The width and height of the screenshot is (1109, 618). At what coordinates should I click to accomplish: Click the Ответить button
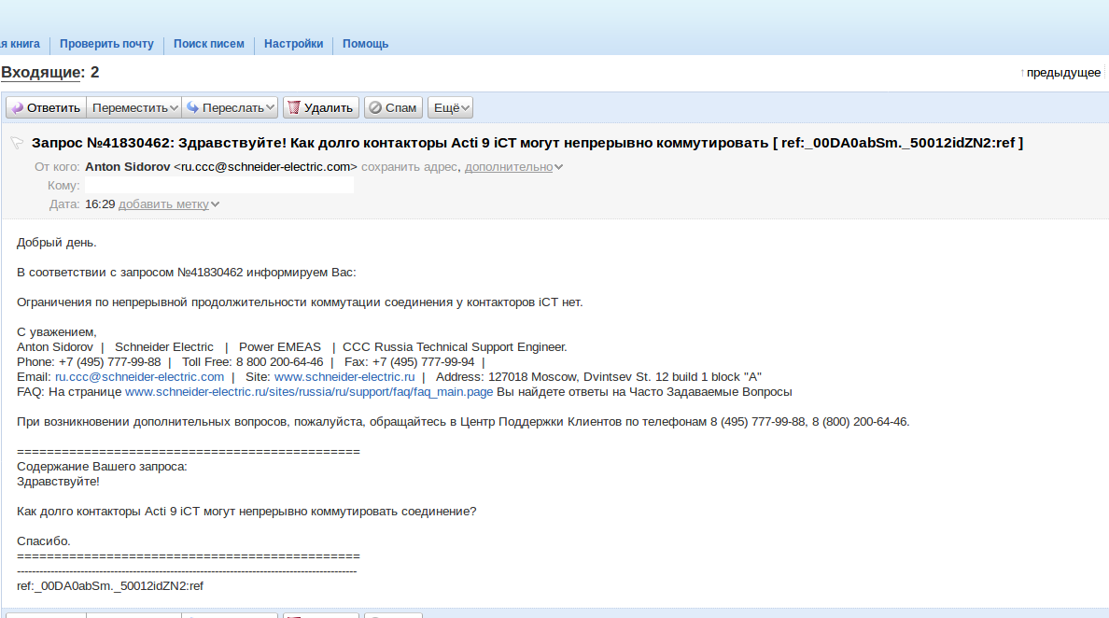(46, 107)
